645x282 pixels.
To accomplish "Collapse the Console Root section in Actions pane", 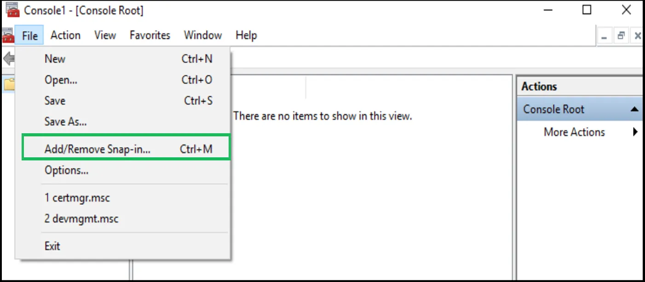I will coord(634,109).
